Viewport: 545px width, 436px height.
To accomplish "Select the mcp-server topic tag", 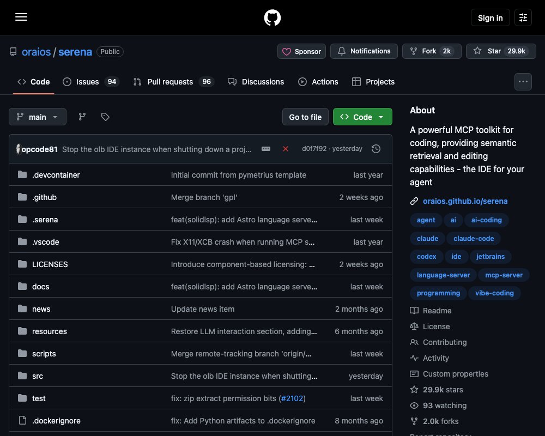I will tap(504, 275).
